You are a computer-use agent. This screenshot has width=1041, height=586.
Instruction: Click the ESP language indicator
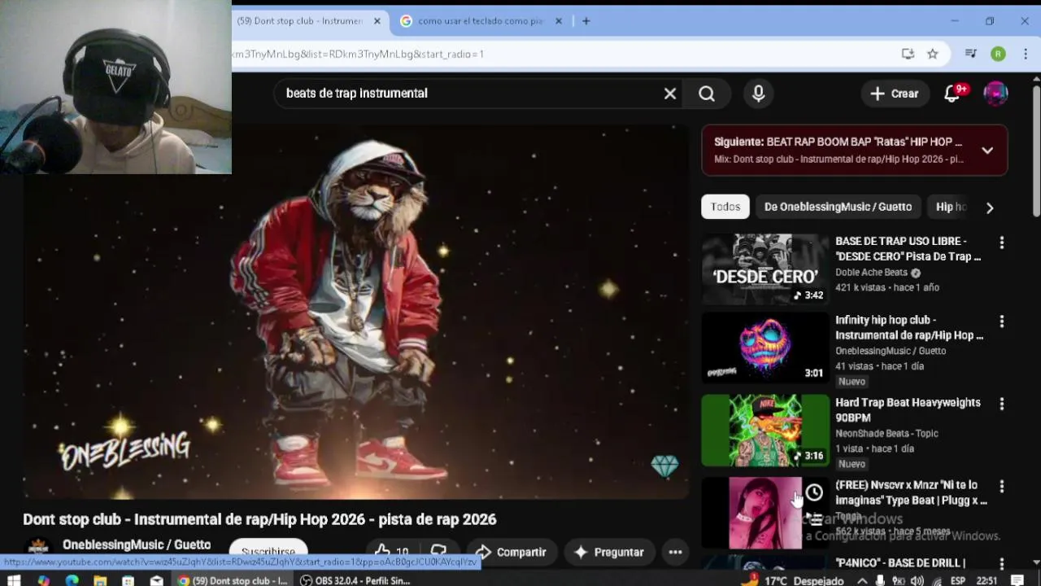click(x=958, y=580)
